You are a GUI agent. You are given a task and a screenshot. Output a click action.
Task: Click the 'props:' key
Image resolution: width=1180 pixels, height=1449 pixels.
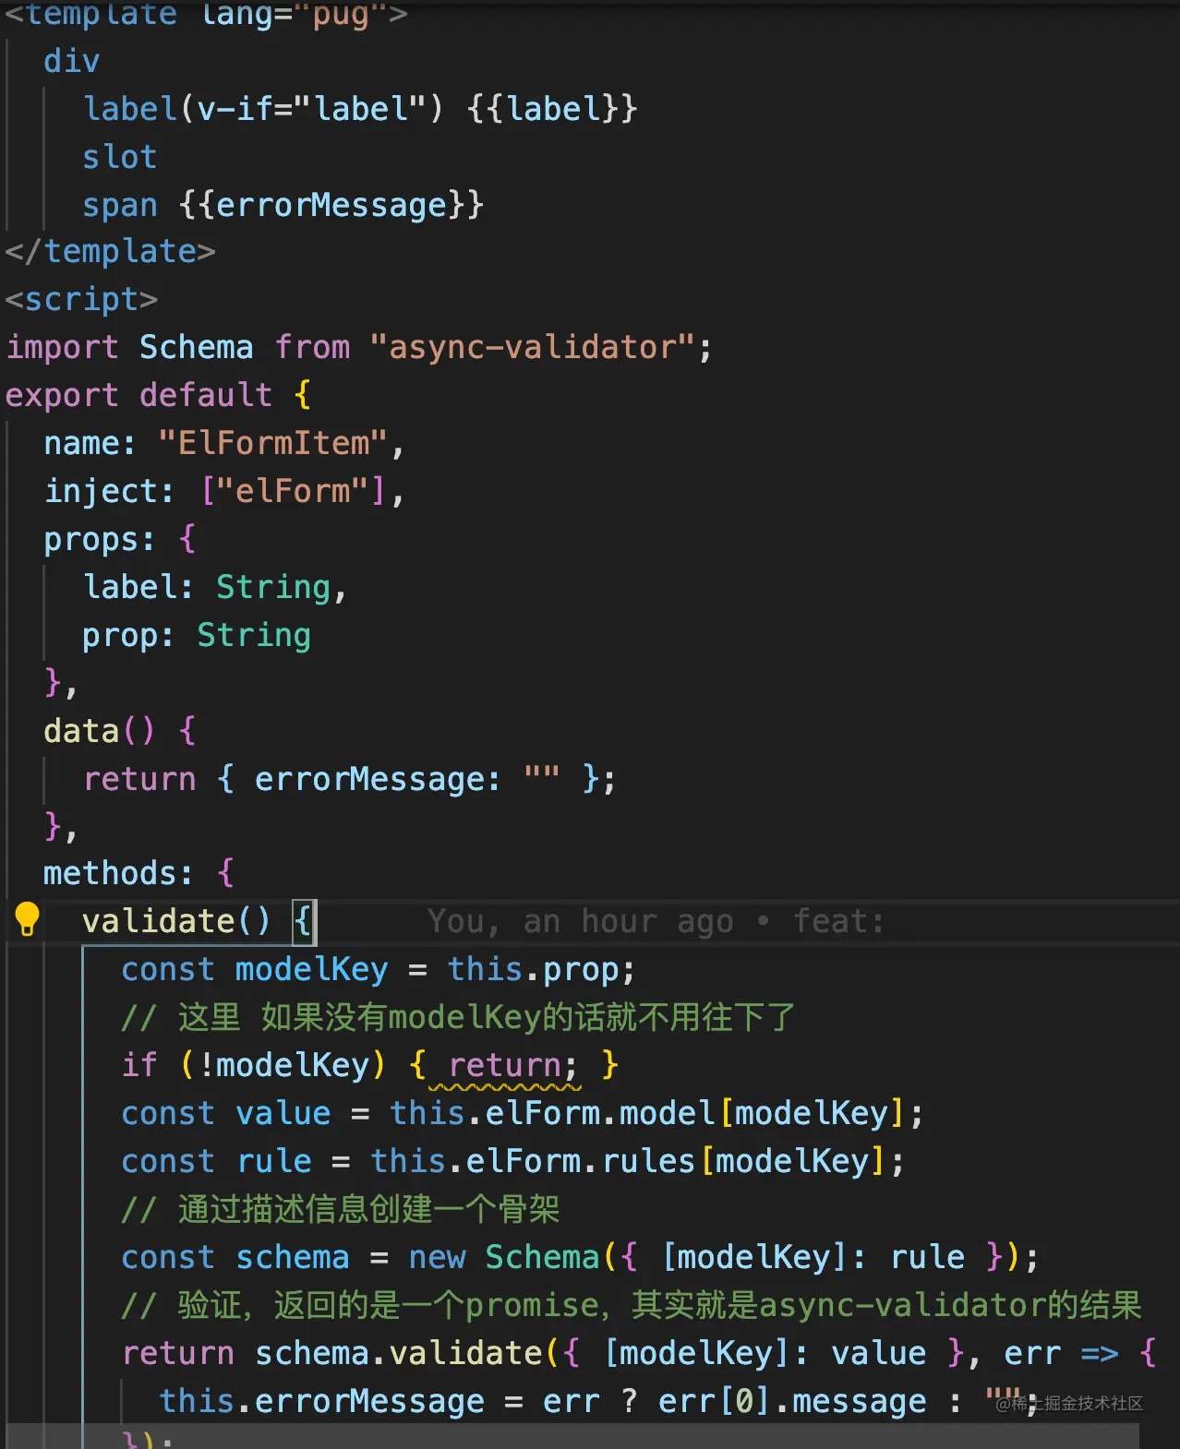pyautogui.click(x=100, y=539)
